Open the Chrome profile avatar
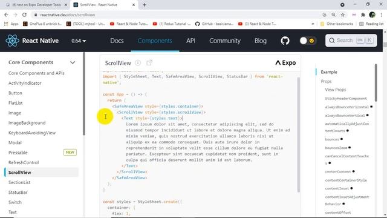 point(372,15)
